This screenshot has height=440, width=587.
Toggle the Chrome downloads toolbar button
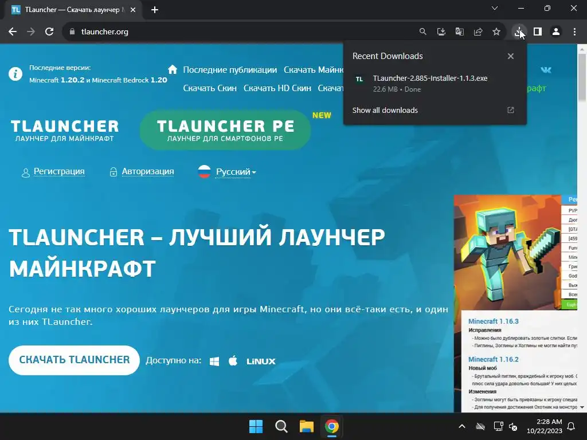[519, 32]
